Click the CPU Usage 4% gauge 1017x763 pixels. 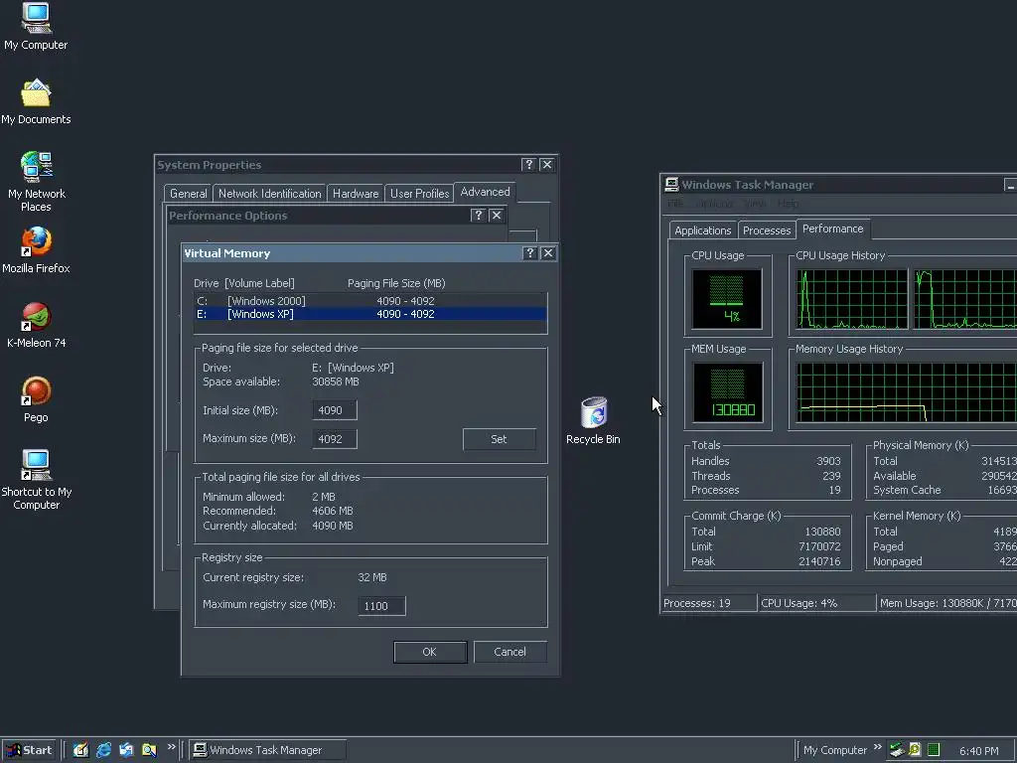click(x=726, y=299)
